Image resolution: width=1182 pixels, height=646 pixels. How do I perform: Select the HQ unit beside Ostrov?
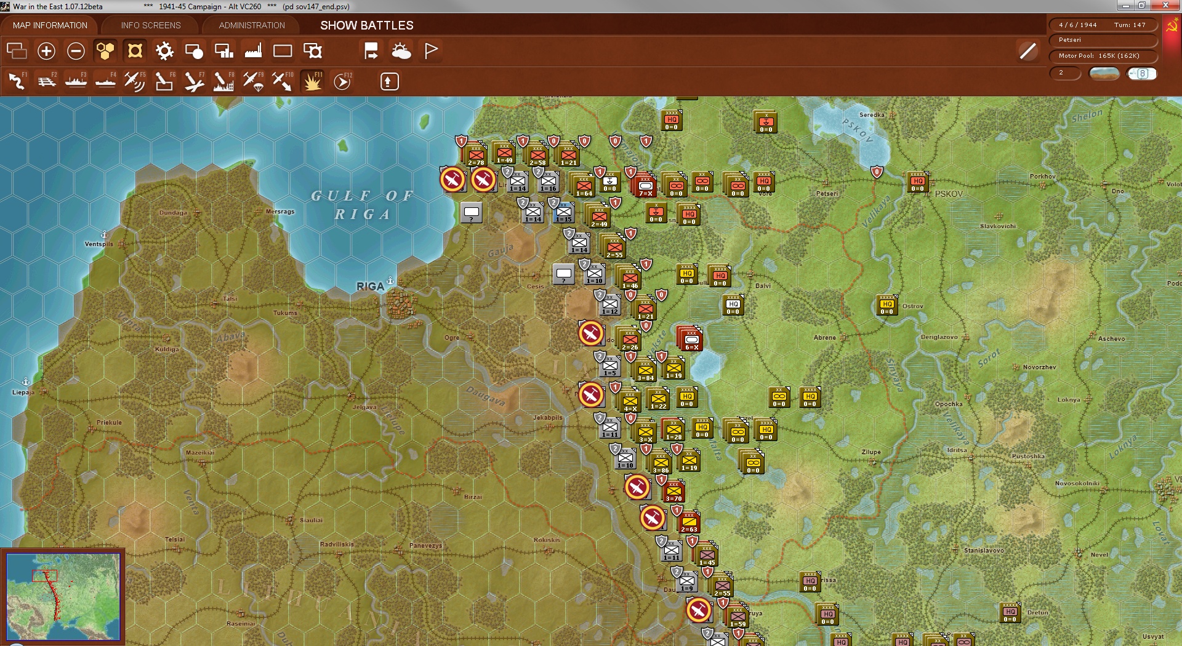(886, 305)
